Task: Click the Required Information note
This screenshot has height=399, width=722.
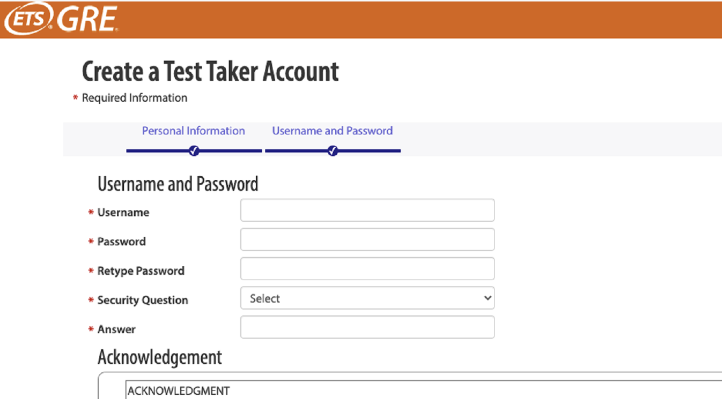Action: (134, 98)
